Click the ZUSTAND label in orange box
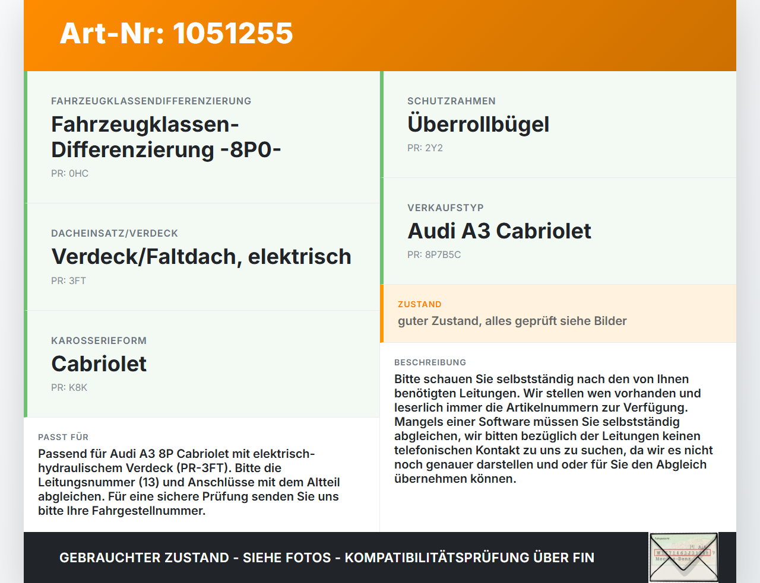Image resolution: width=760 pixels, height=583 pixels. pyautogui.click(x=420, y=304)
